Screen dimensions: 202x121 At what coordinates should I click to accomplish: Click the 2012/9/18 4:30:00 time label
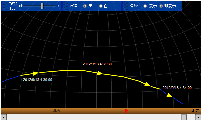coord(37,80)
